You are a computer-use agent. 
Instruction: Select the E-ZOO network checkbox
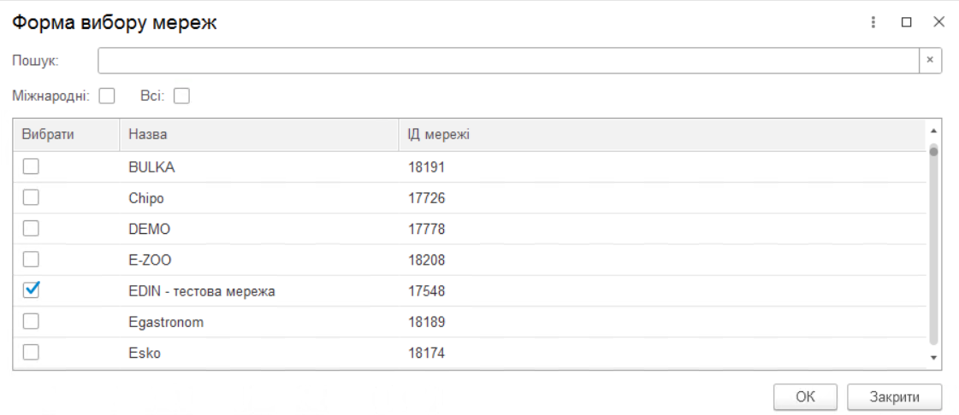32,260
